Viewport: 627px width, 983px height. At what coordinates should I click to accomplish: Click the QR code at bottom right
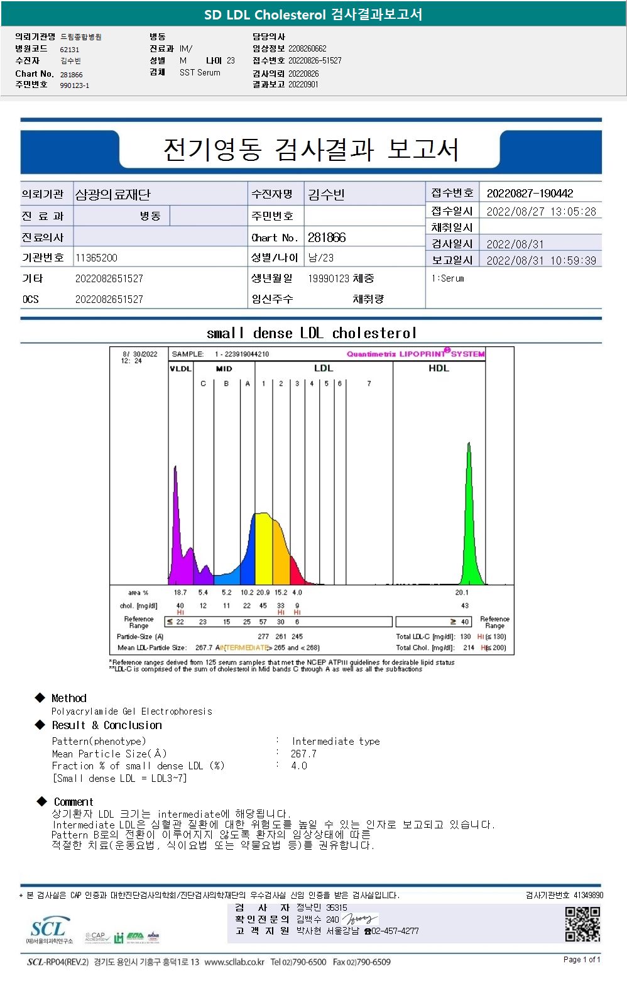[x=582, y=923]
